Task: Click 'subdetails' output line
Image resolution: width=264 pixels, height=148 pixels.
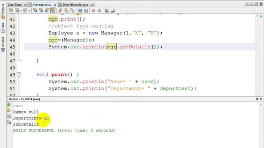Action: coord(26,124)
